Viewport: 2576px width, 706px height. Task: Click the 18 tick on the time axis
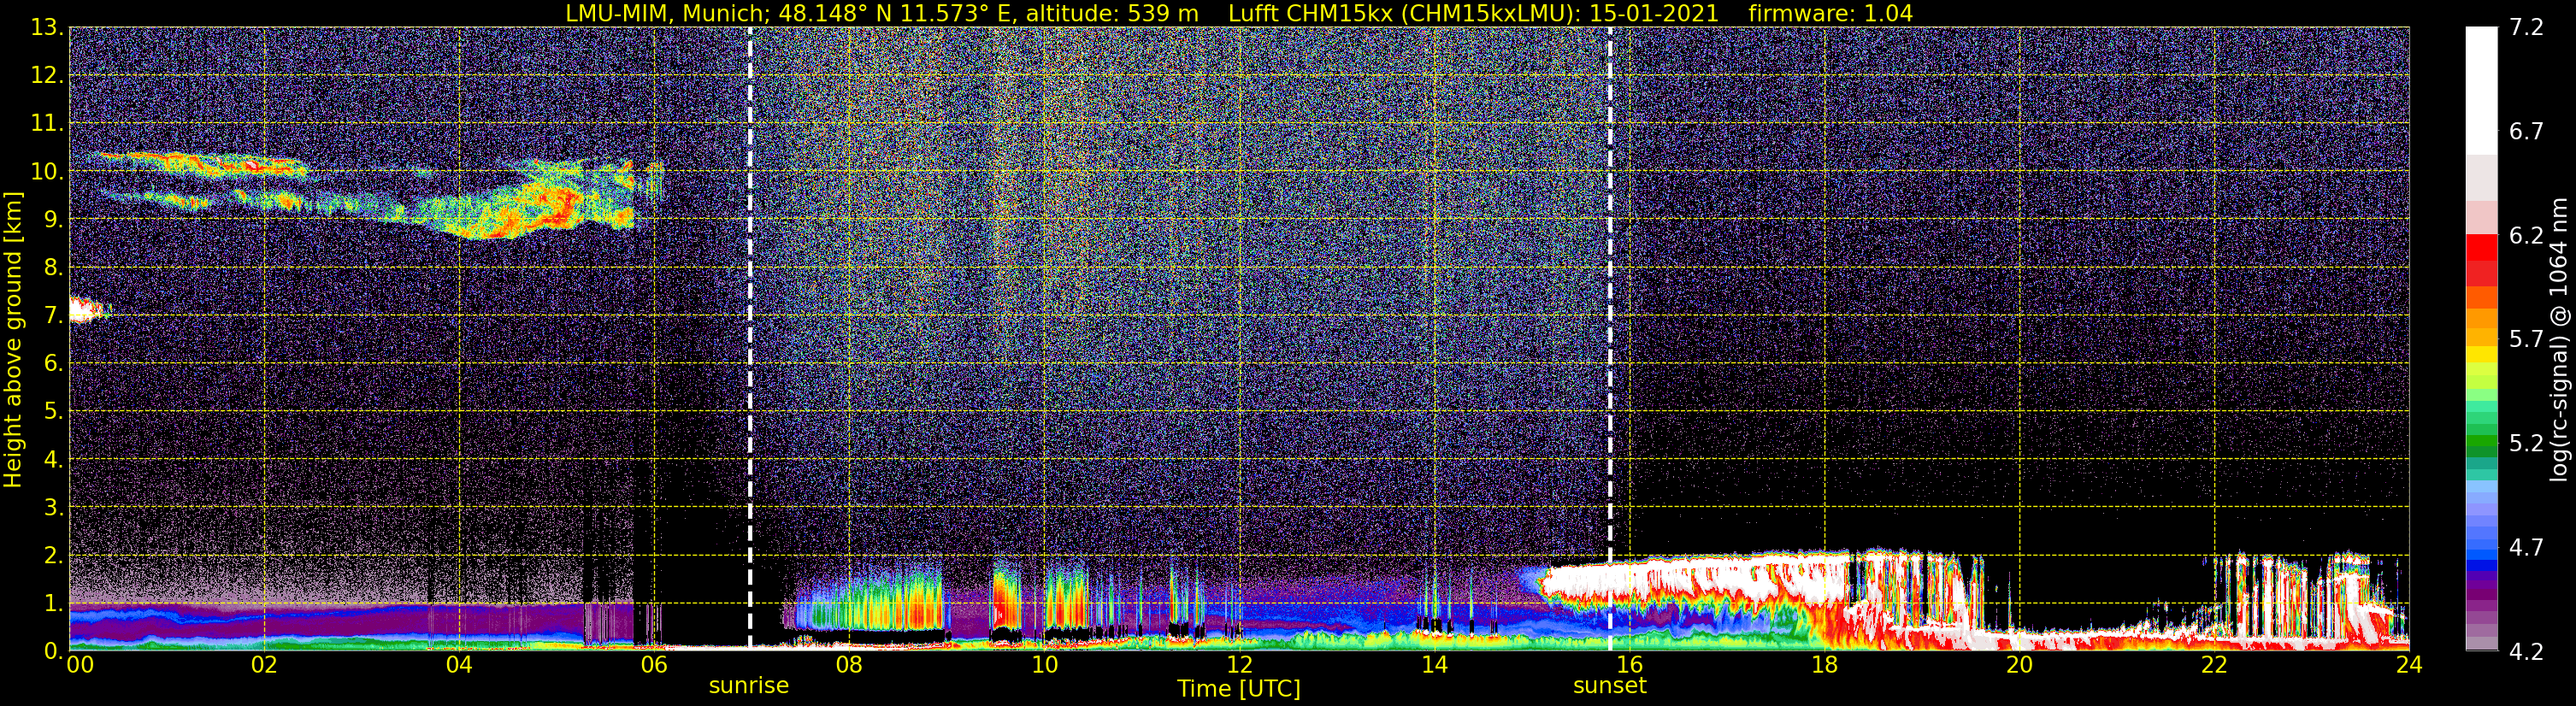click(1824, 665)
